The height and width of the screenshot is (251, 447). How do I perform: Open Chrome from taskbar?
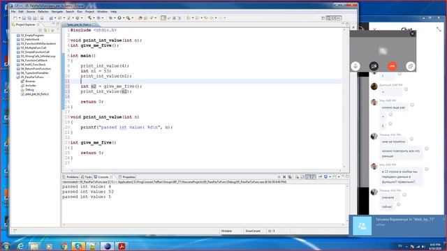[64, 246]
